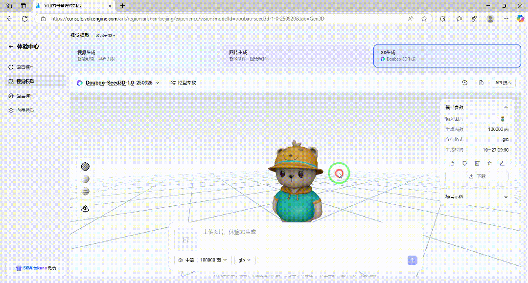Screen dimensions: 528x283
Task: Click the API接入 button
Action: (503, 83)
